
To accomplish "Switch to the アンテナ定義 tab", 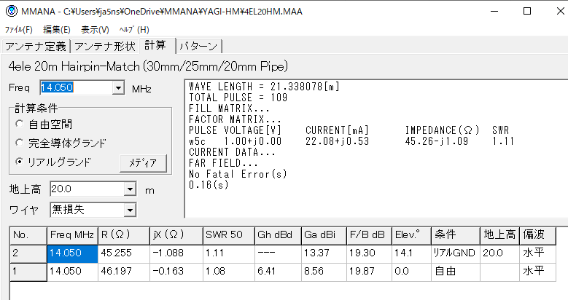I will tap(36, 47).
